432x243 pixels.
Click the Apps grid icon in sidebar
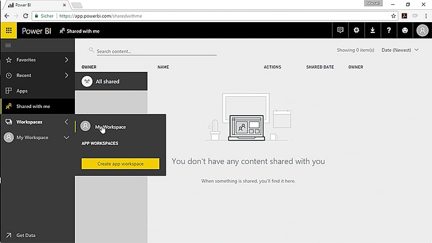pos(9,91)
